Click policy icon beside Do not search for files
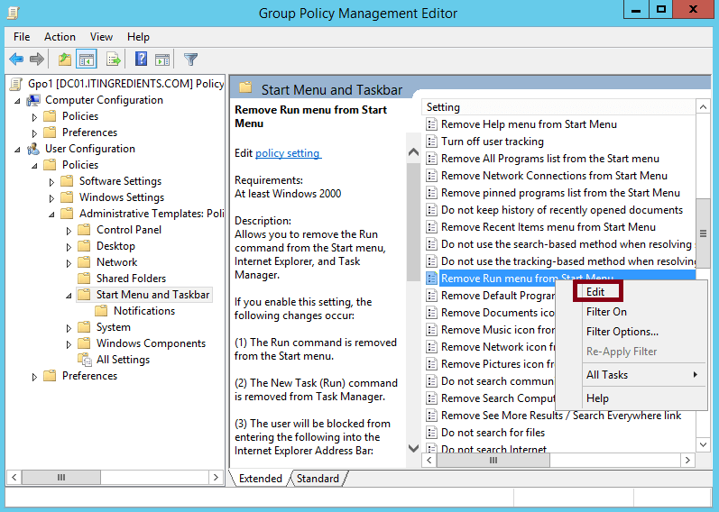This screenshot has width=719, height=512. tap(431, 433)
